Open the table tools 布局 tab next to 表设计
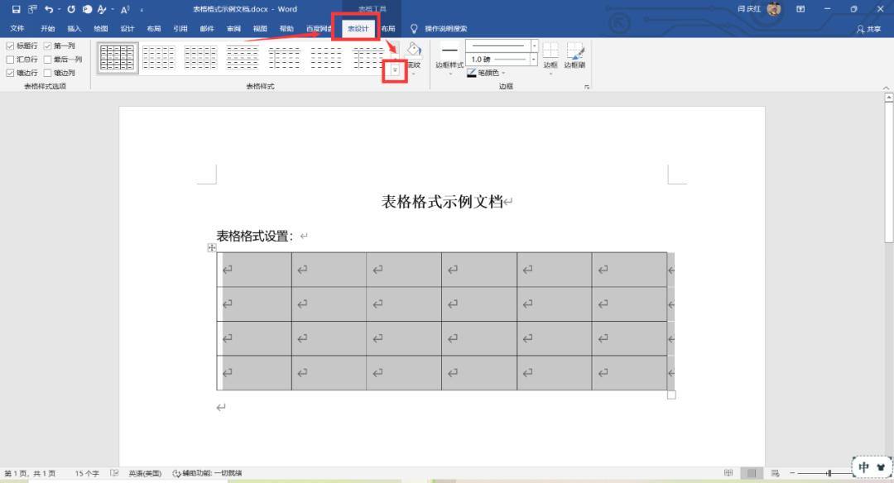The image size is (894, 483). [388, 28]
